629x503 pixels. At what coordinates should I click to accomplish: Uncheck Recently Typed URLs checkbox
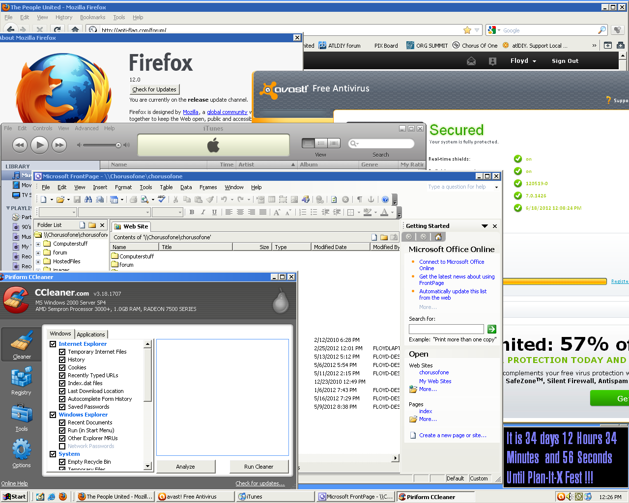tap(62, 375)
